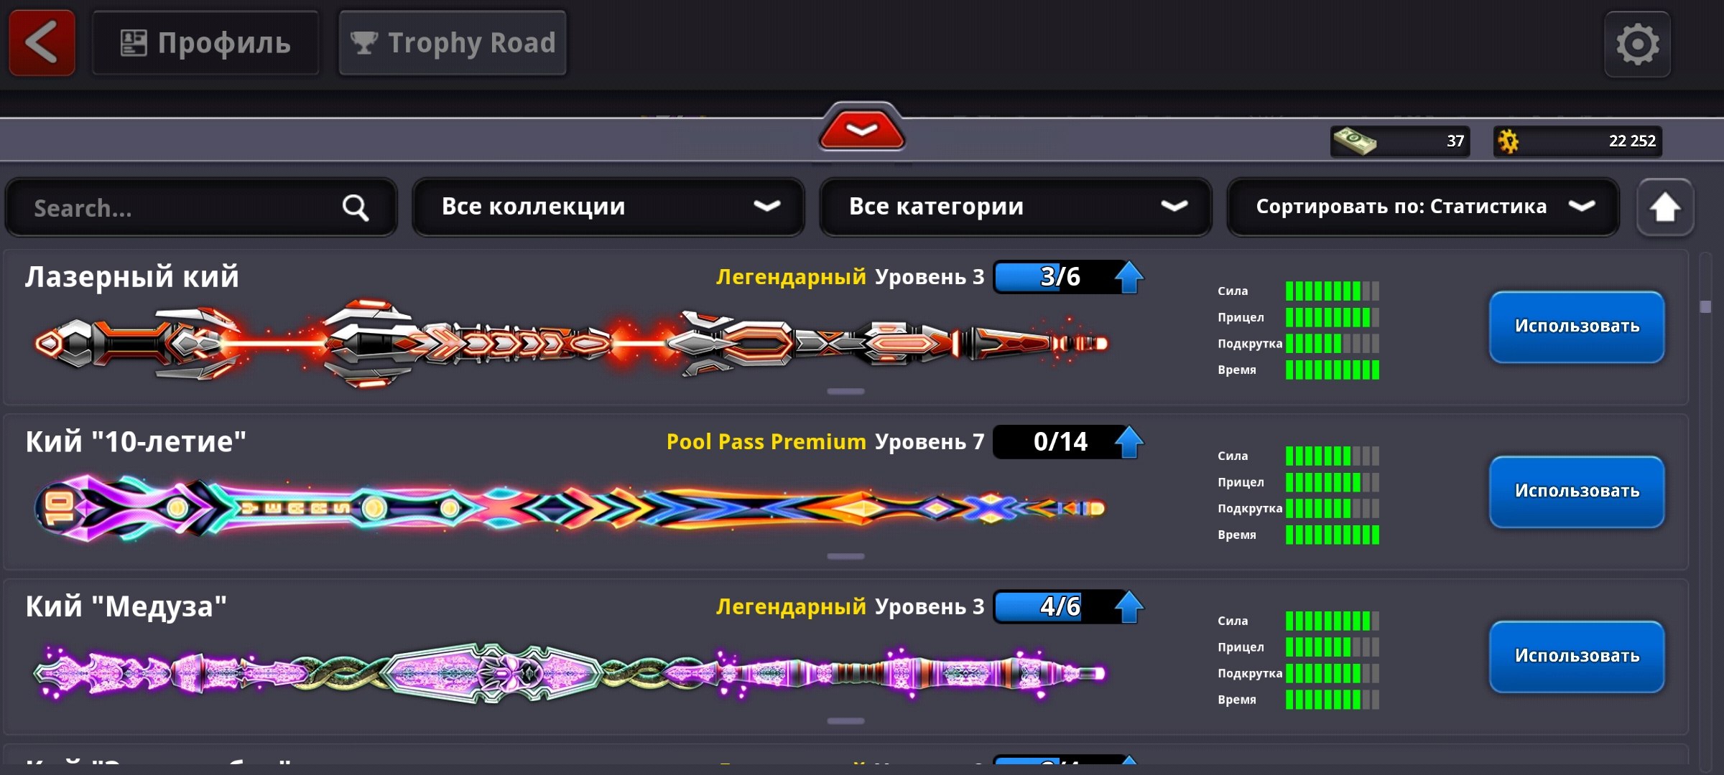Upgrade Кий "Медуза" with blue arrow
Viewport: 1724px width, 775px height.
(1129, 607)
